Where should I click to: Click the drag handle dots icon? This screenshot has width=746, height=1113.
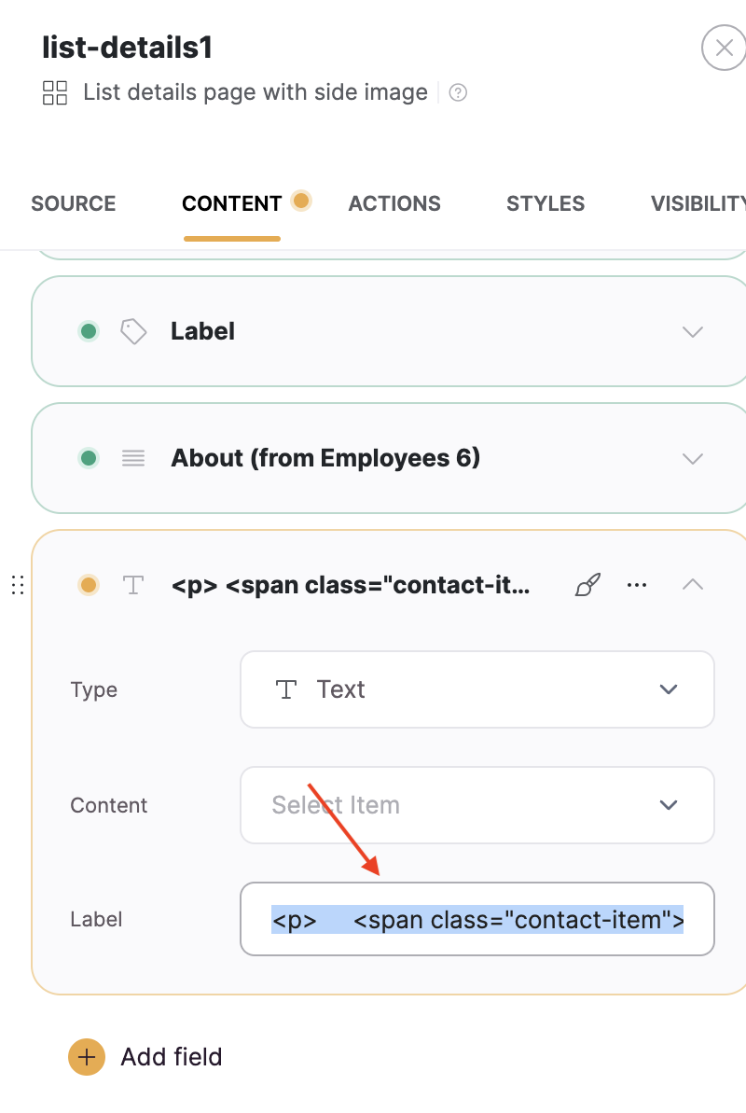point(18,585)
